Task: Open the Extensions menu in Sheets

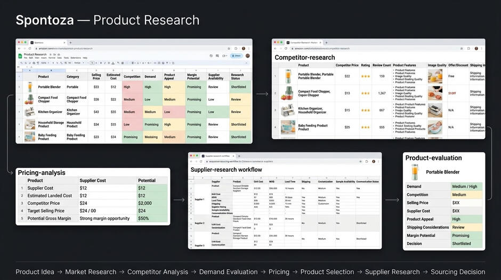Action: tap(76, 58)
